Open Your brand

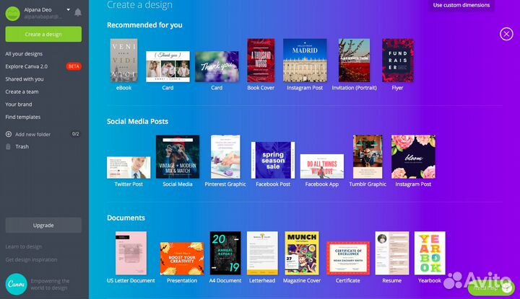click(19, 104)
